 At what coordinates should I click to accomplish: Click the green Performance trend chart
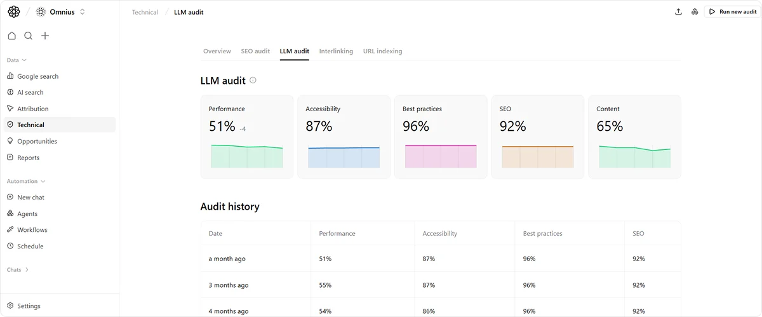[247, 156]
